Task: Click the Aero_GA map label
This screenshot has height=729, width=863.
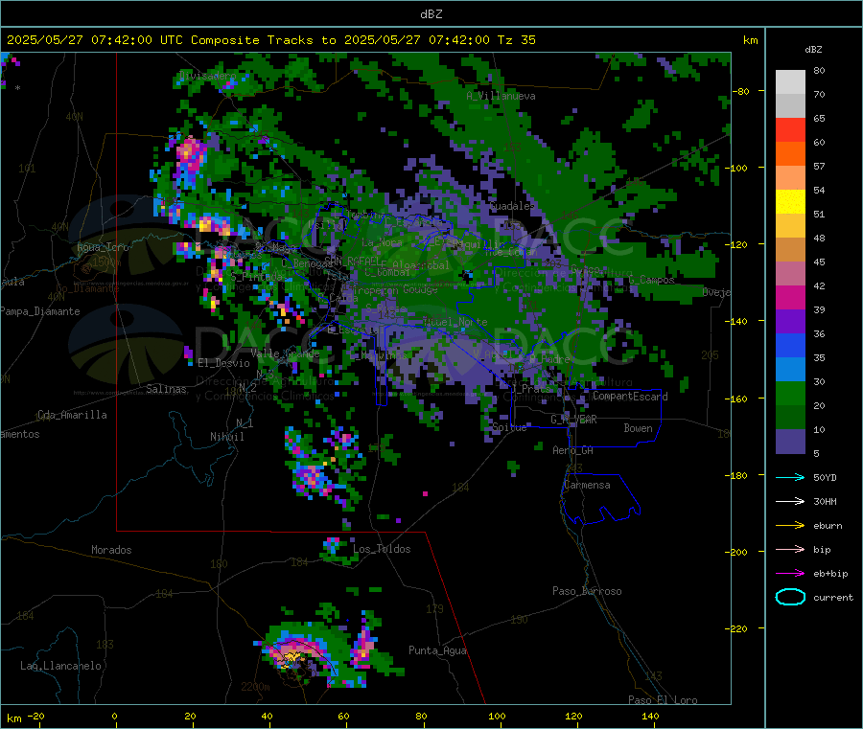Action: [x=572, y=451]
